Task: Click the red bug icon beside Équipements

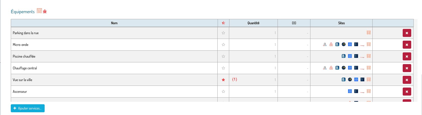Action: click(45, 11)
